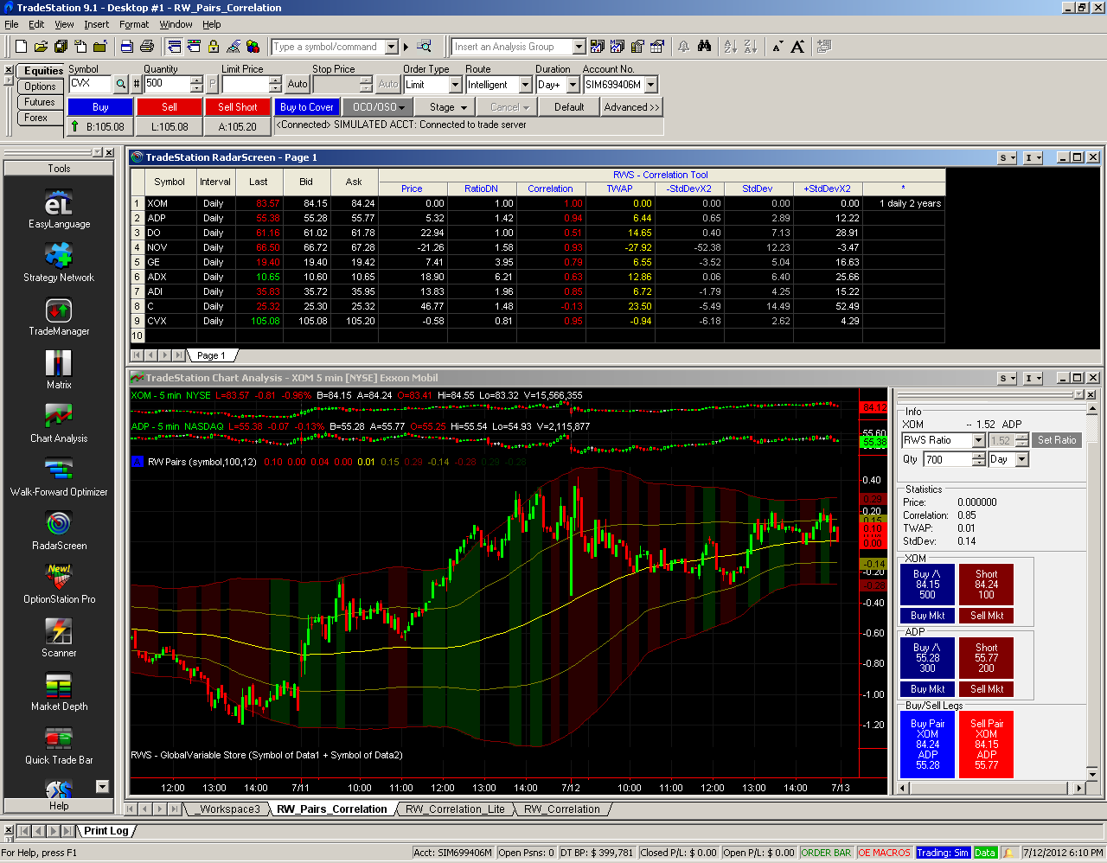Click Buy to Cover button
Viewport: 1107px width, 863px height.
(307, 107)
